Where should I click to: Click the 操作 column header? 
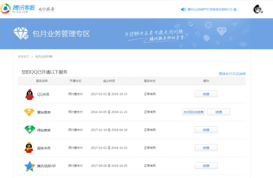point(206,81)
